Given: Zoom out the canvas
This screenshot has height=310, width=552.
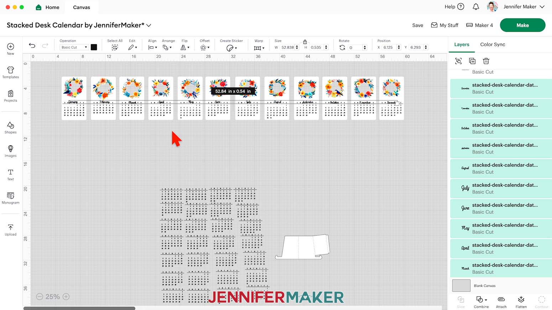Looking at the screenshot, I should pos(40,296).
